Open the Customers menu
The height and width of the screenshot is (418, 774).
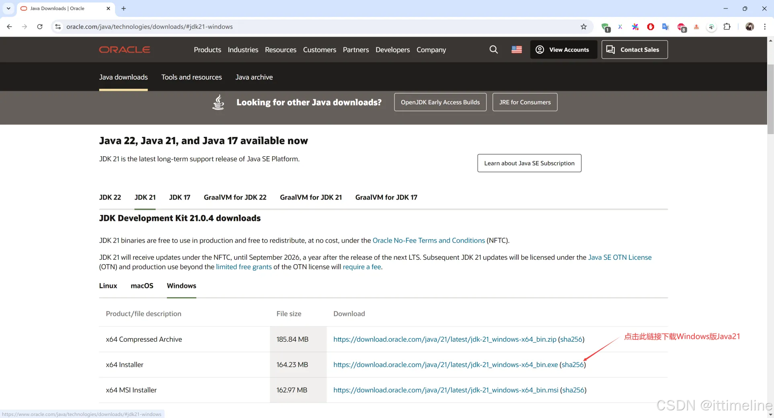click(320, 49)
